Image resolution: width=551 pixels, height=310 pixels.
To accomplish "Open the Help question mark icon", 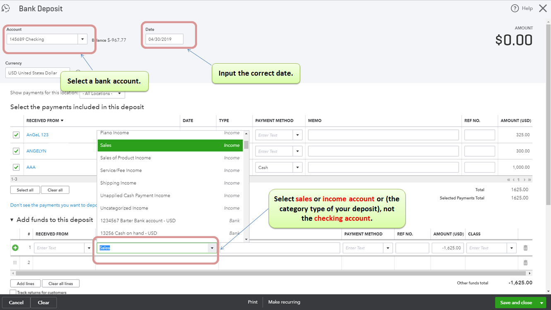I will coord(515,8).
